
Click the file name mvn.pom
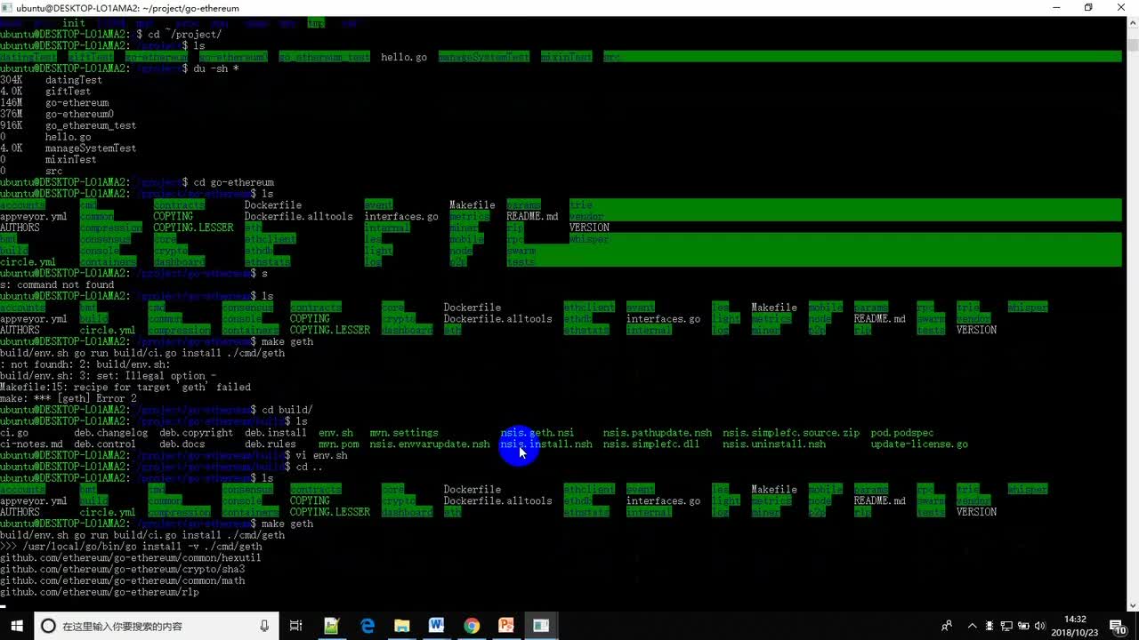[338, 444]
